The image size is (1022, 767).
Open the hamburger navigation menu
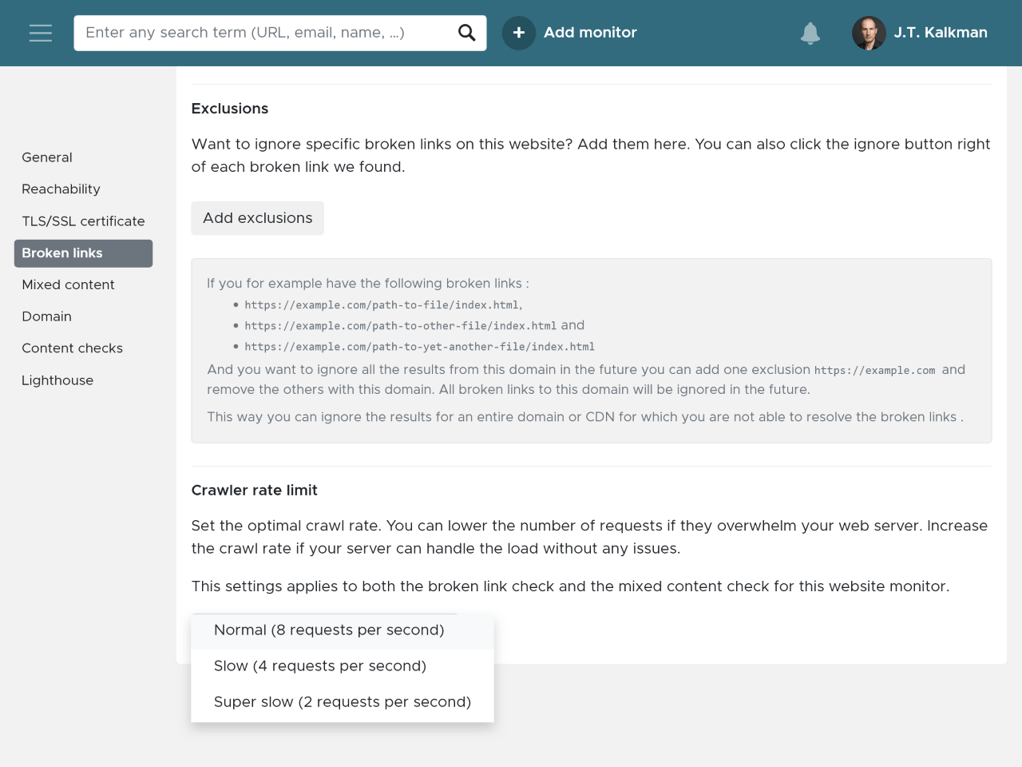(41, 33)
